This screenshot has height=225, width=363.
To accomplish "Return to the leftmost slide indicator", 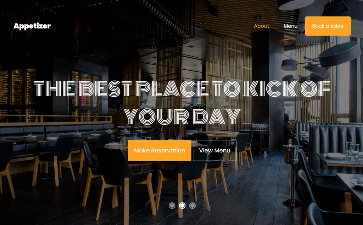I will click(172, 205).
